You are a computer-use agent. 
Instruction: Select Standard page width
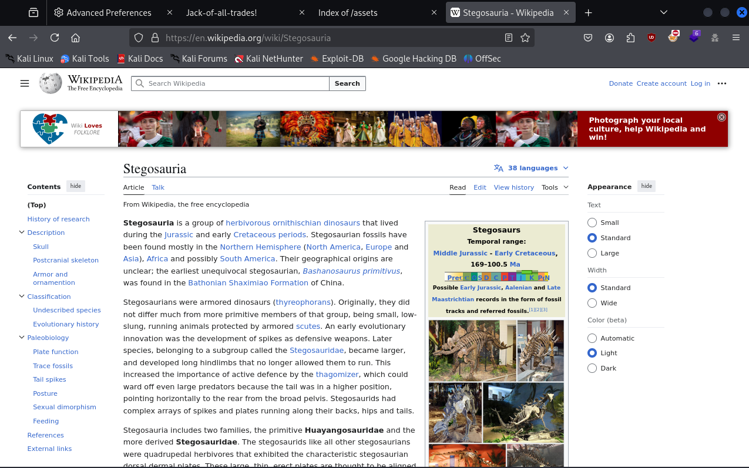pyautogui.click(x=592, y=288)
